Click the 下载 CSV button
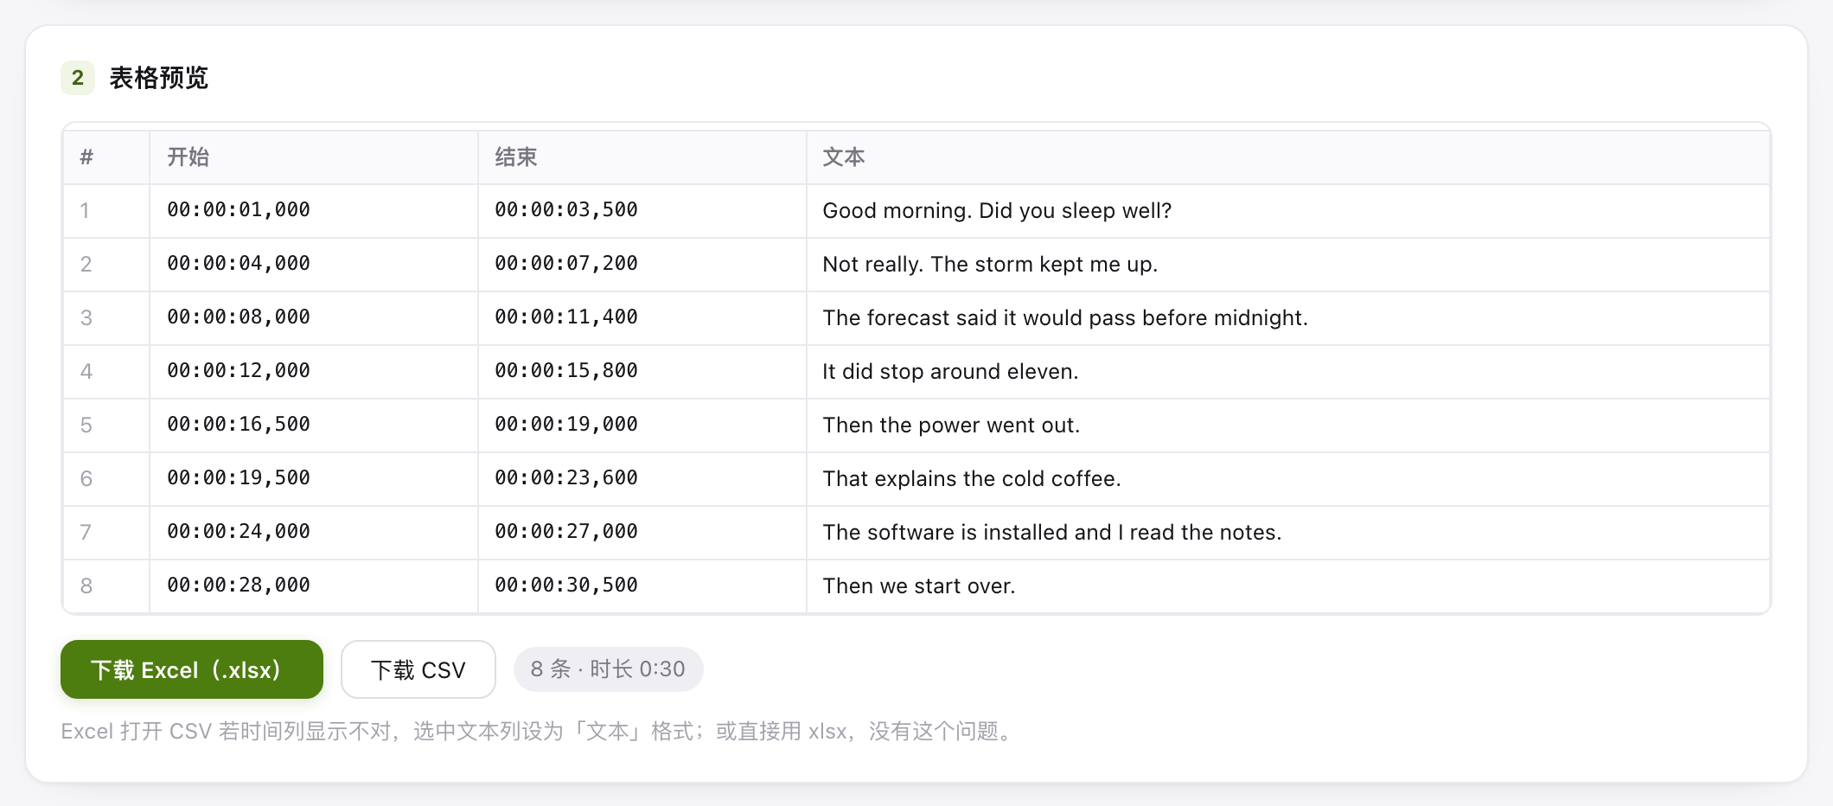 pos(418,669)
